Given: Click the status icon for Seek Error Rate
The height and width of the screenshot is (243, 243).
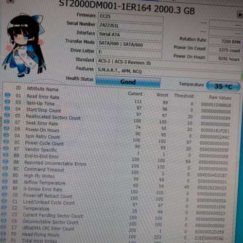Looking at the screenshot, I should [7, 121].
